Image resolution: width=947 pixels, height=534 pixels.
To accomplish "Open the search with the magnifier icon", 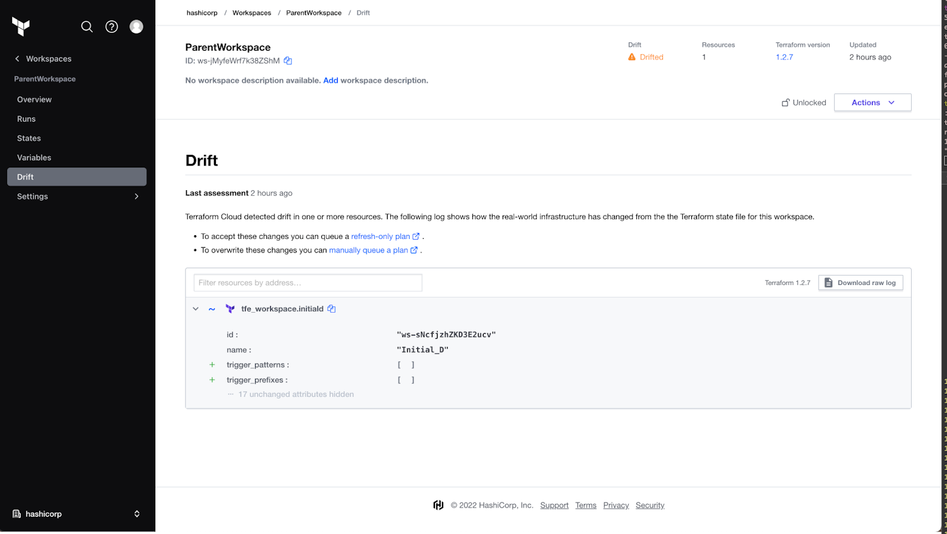I will pyautogui.click(x=86, y=27).
